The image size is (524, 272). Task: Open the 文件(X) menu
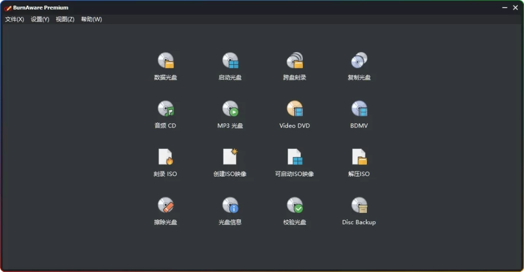pos(14,19)
